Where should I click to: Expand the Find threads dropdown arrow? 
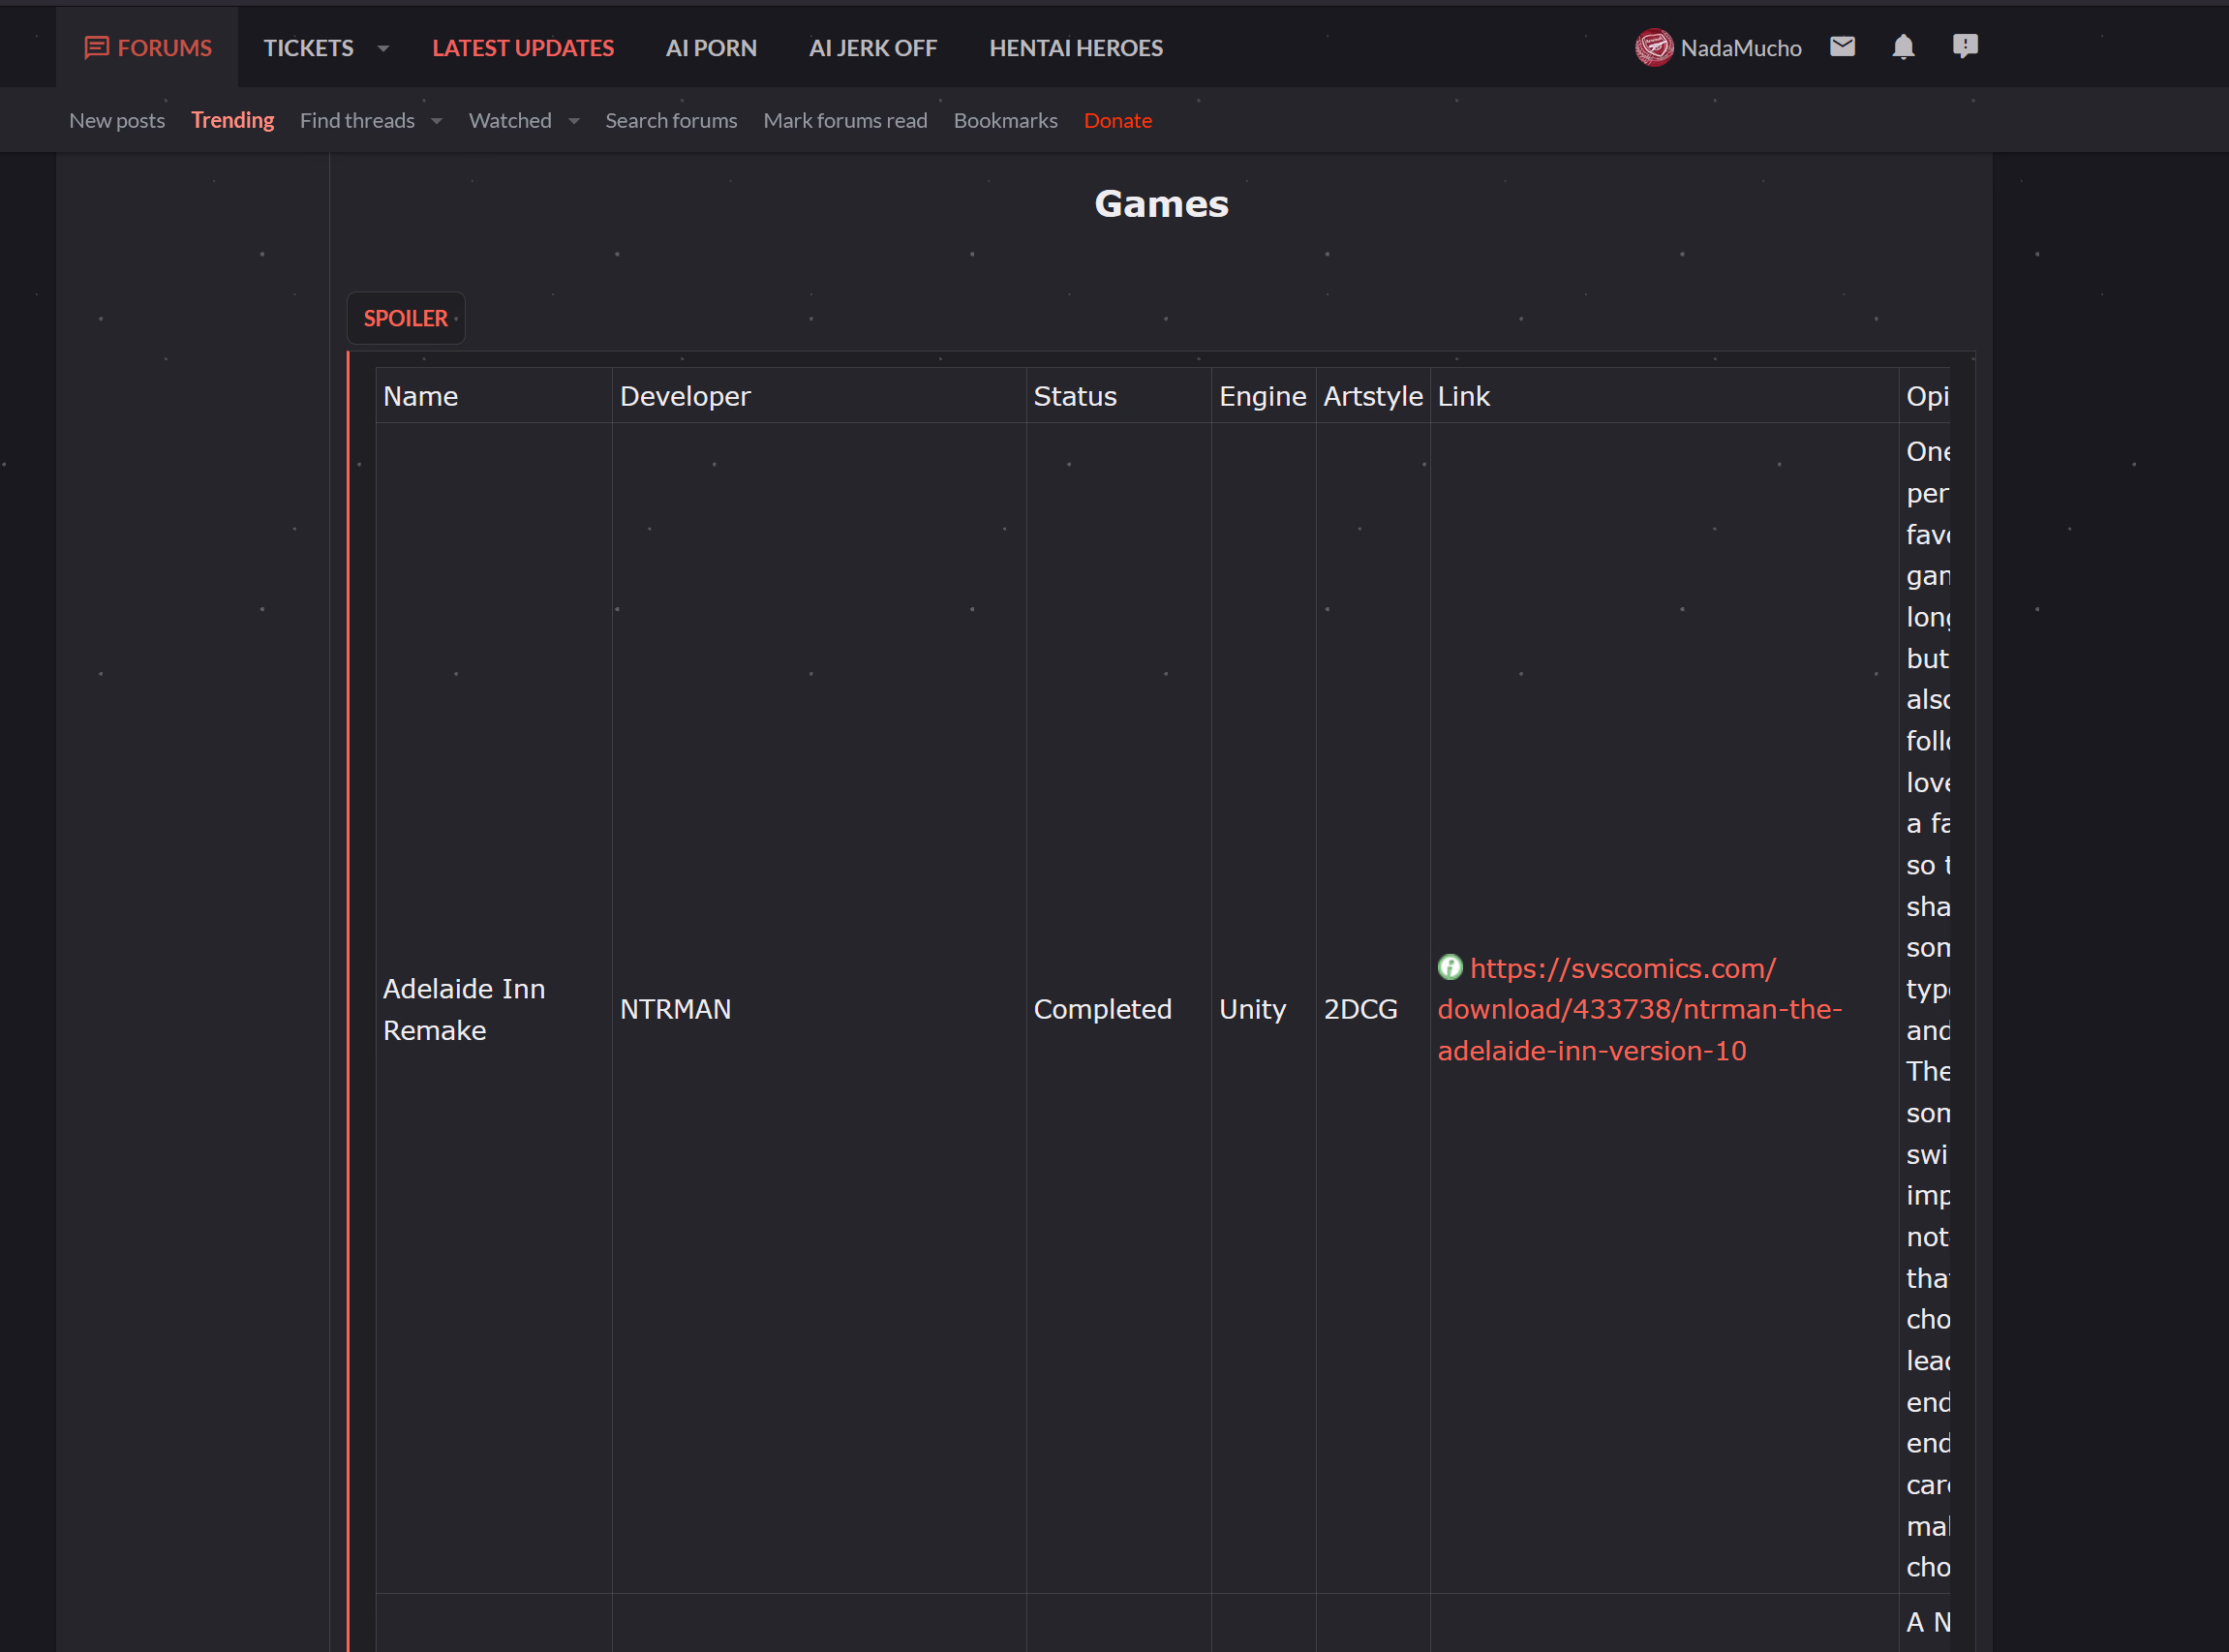pyautogui.click(x=436, y=121)
